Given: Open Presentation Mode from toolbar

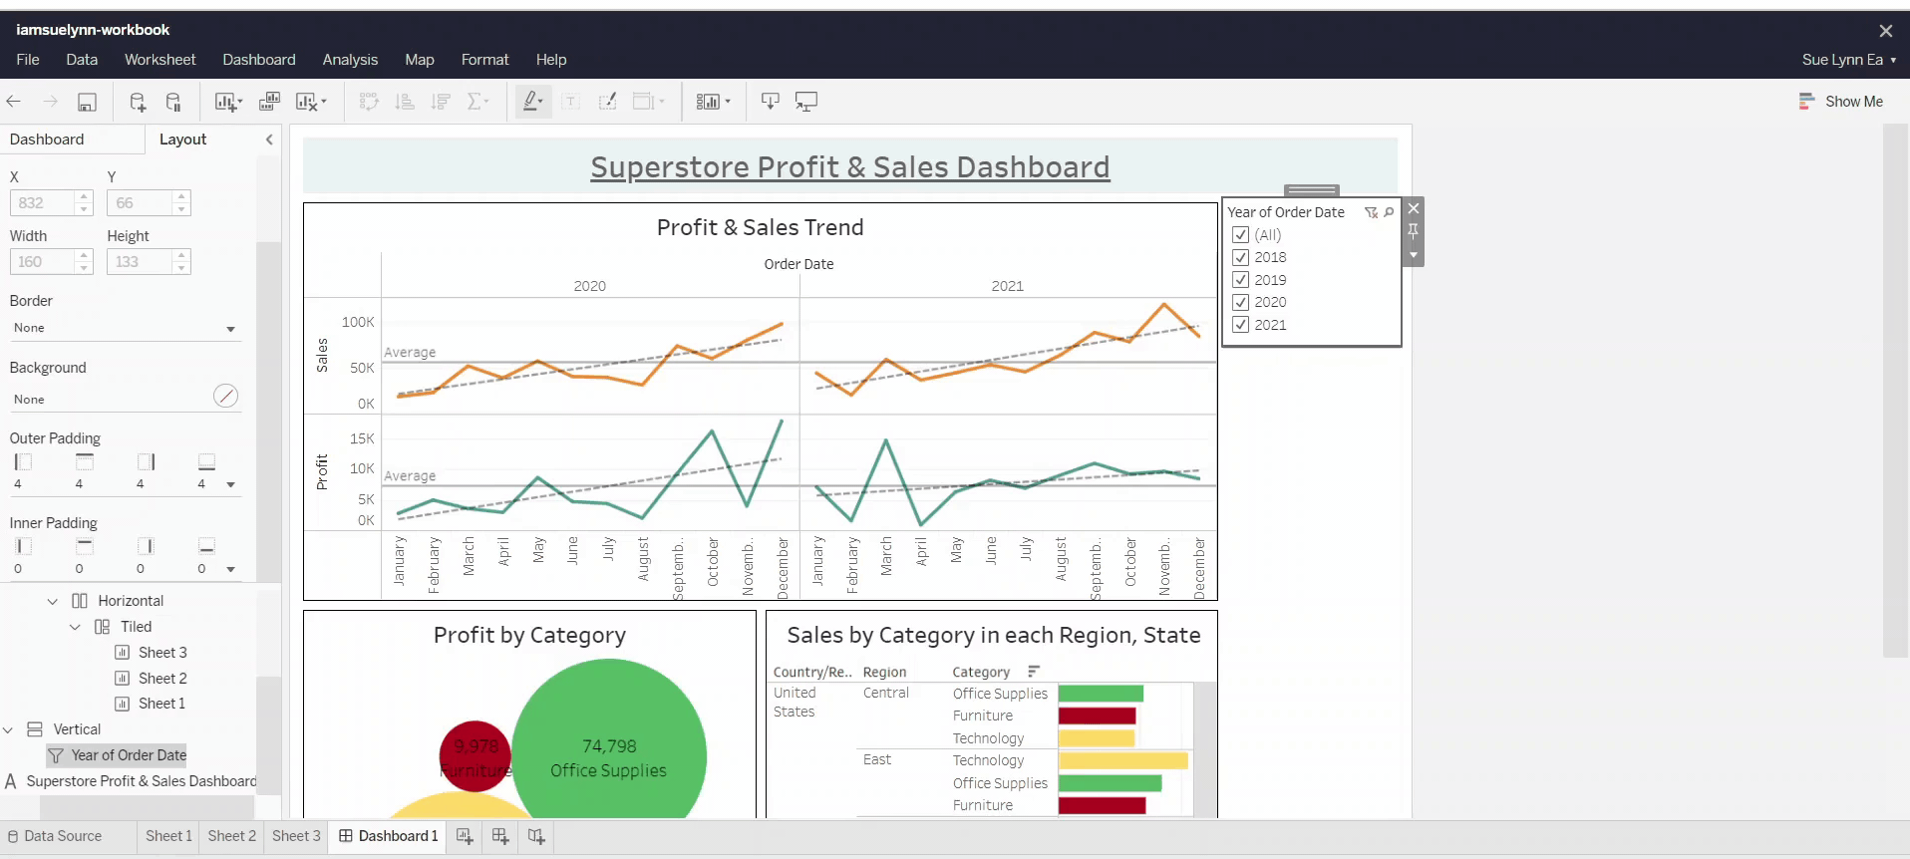Looking at the screenshot, I should (806, 102).
